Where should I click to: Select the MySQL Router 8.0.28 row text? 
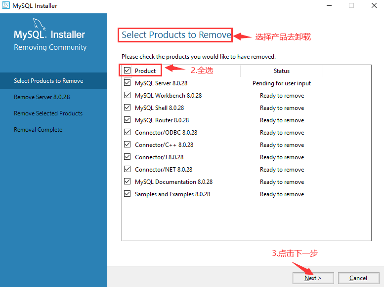coord(162,120)
